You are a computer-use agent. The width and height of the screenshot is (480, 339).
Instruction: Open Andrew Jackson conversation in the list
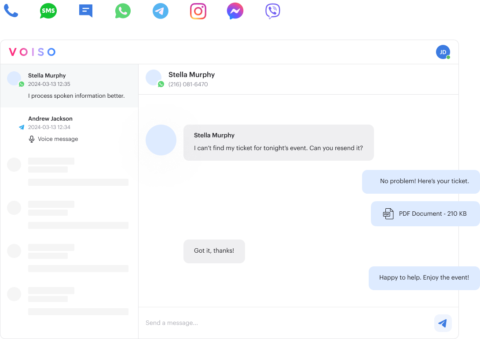[x=69, y=129]
